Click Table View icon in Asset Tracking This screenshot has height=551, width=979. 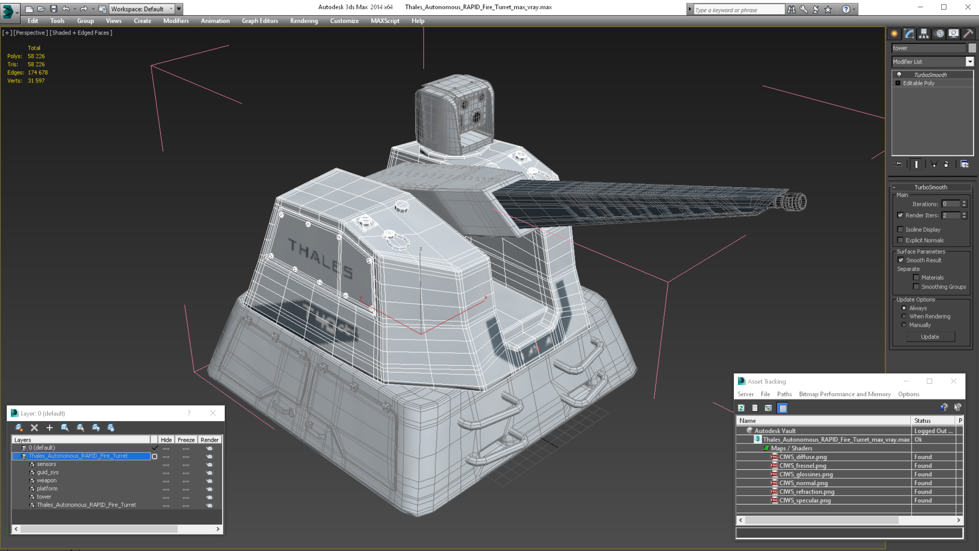click(x=783, y=408)
